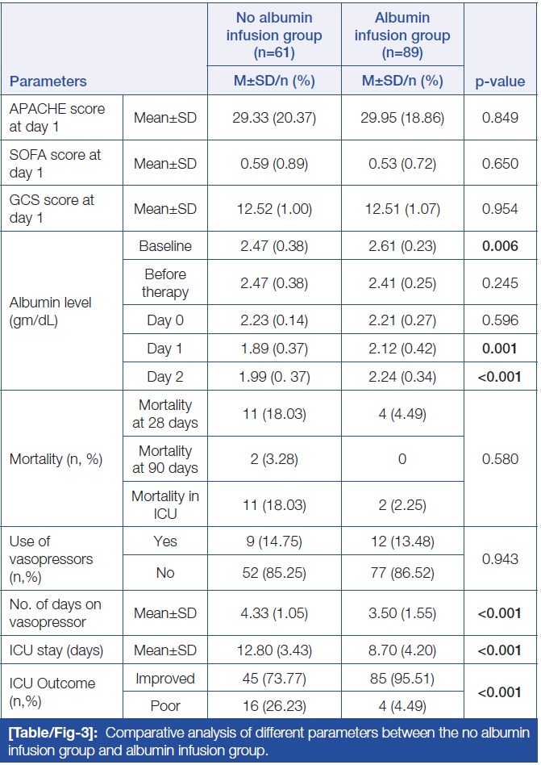
Task: Select the "Improved" ICU outcome label
Action: 165,679
